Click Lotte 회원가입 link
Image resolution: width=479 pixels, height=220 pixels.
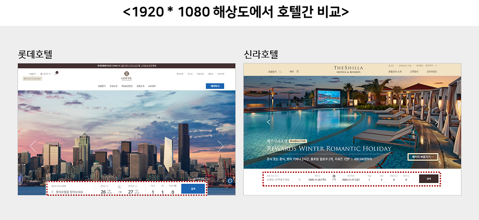(x=201, y=74)
